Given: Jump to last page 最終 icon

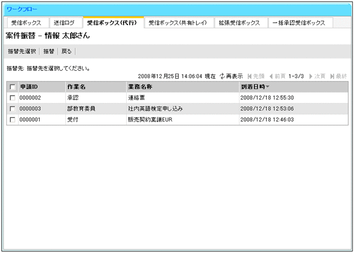Looking at the screenshot, I should (332, 76).
